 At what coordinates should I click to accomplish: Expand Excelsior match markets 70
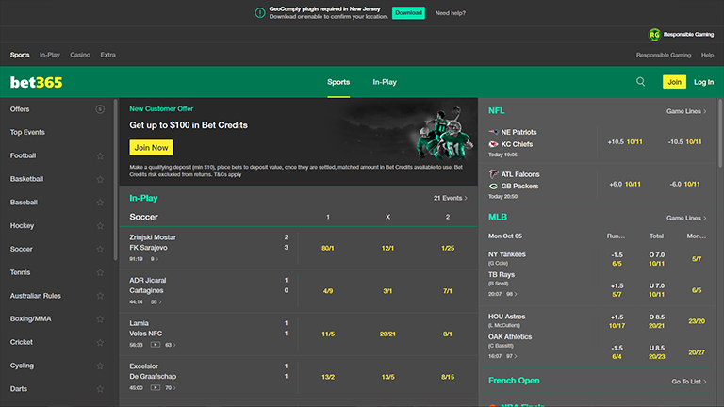point(171,387)
